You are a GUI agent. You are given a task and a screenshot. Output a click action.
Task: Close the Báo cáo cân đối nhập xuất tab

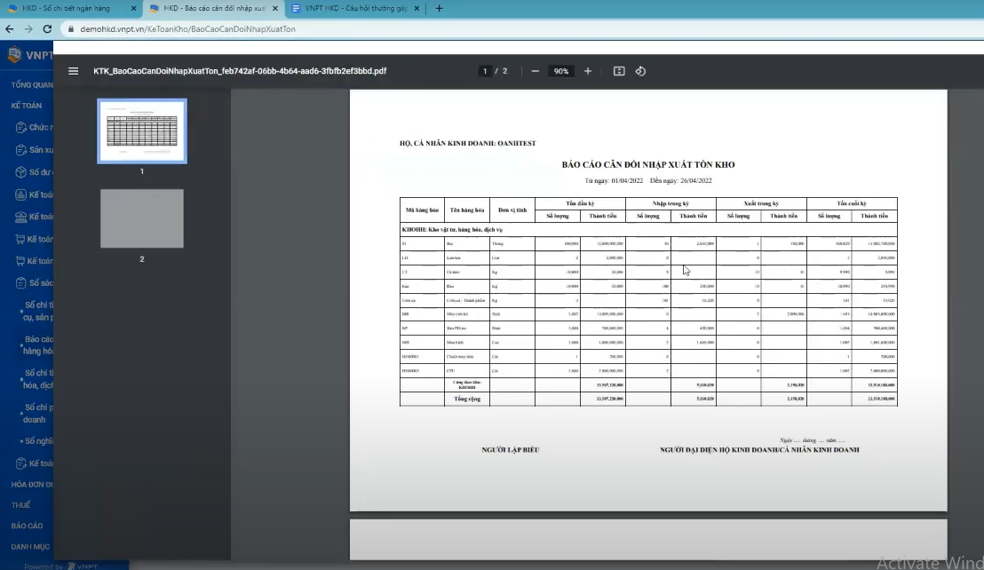point(274,8)
